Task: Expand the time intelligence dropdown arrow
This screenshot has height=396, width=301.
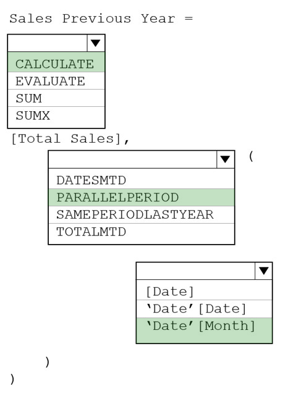Action: pyautogui.click(x=226, y=159)
